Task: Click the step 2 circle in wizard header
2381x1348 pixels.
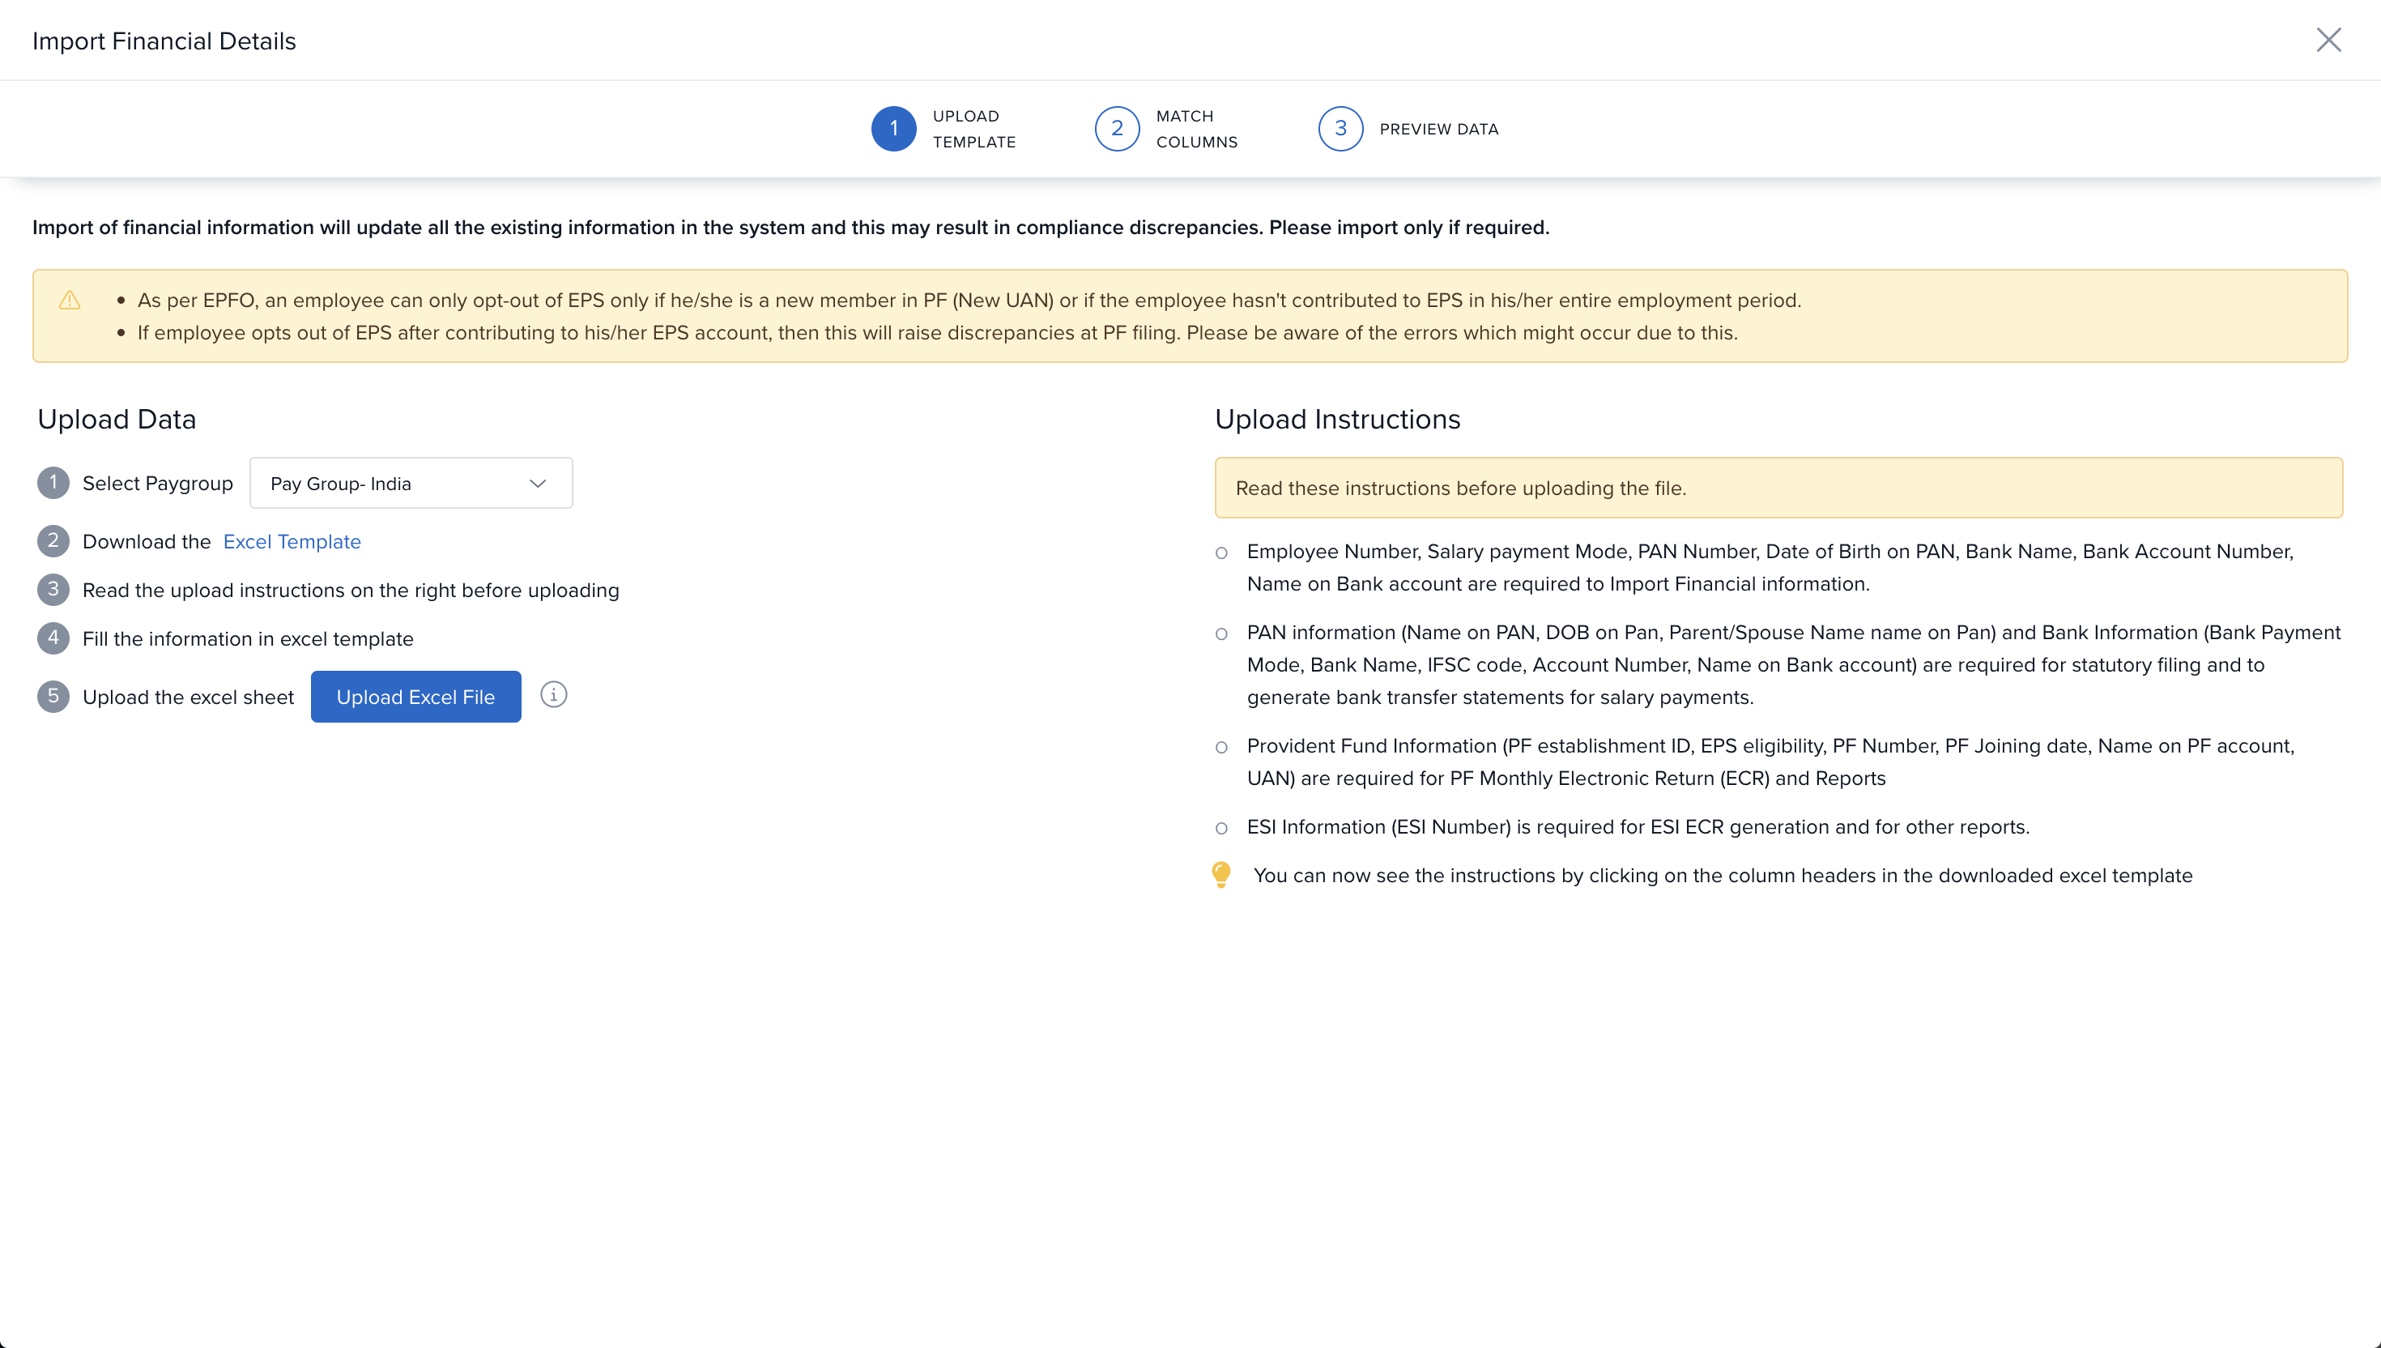Action: (1117, 129)
